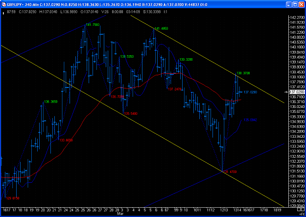Viewport: 306px width, 217px height.
Task: Click the 135.5400 red low label
Action: click(x=131, y=113)
